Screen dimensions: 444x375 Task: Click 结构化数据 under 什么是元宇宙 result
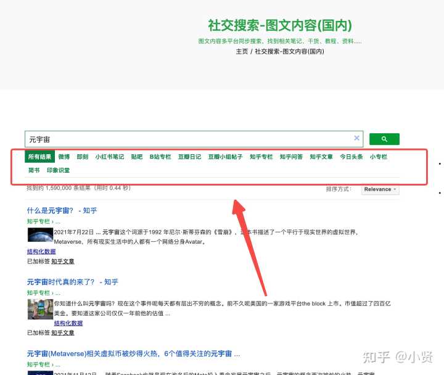click(x=41, y=252)
